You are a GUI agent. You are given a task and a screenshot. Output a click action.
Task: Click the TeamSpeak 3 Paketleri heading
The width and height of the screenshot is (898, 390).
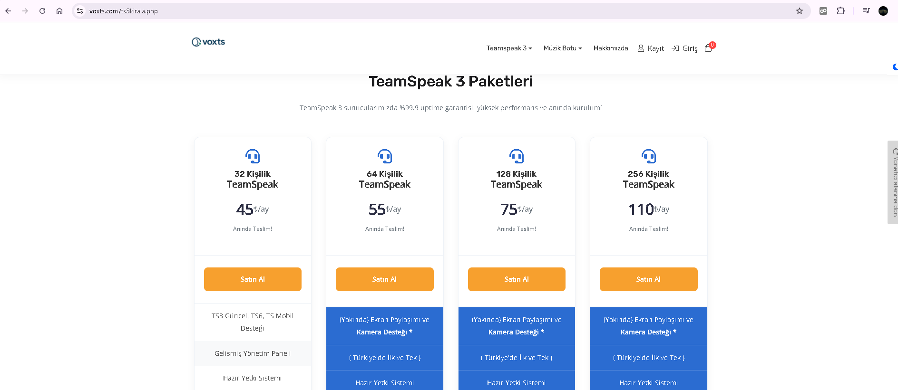pos(450,81)
